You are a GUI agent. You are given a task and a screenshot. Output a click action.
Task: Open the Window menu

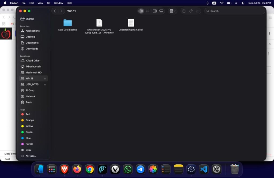58,3
